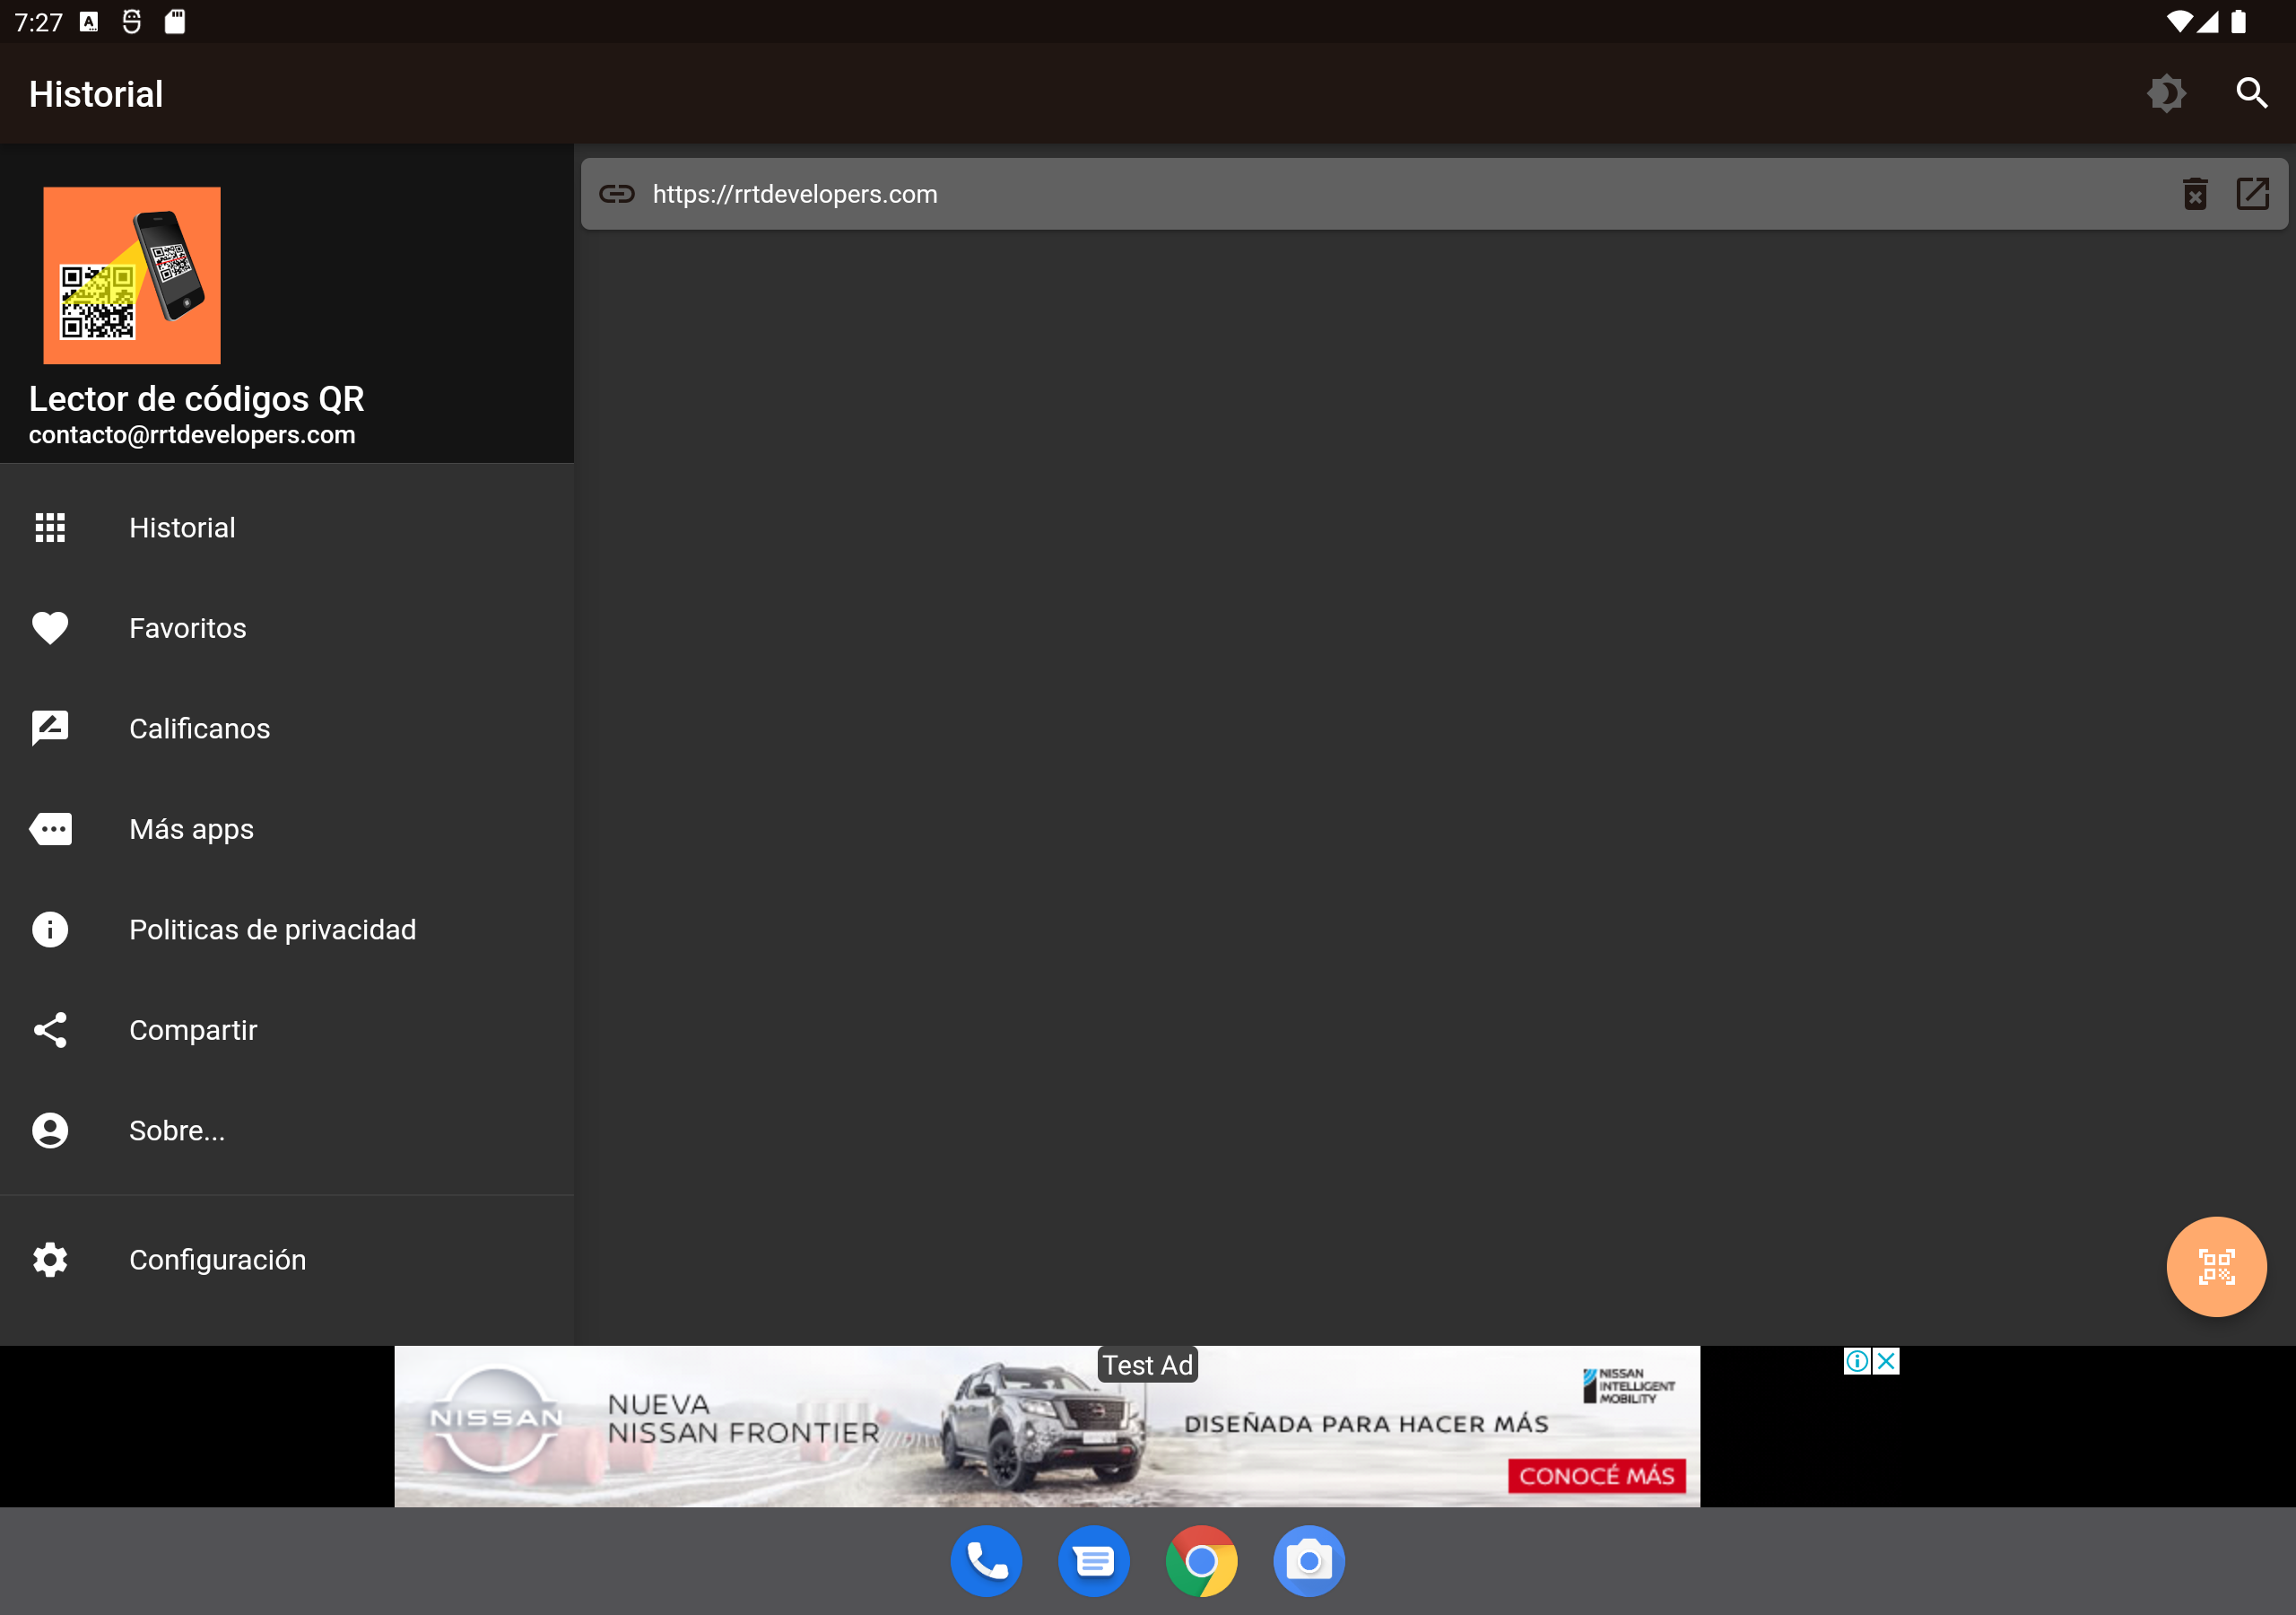This screenshot has width=2296, height=1615.
Task: Click the privacy info circle icon
Action: (x=50, y=930)
